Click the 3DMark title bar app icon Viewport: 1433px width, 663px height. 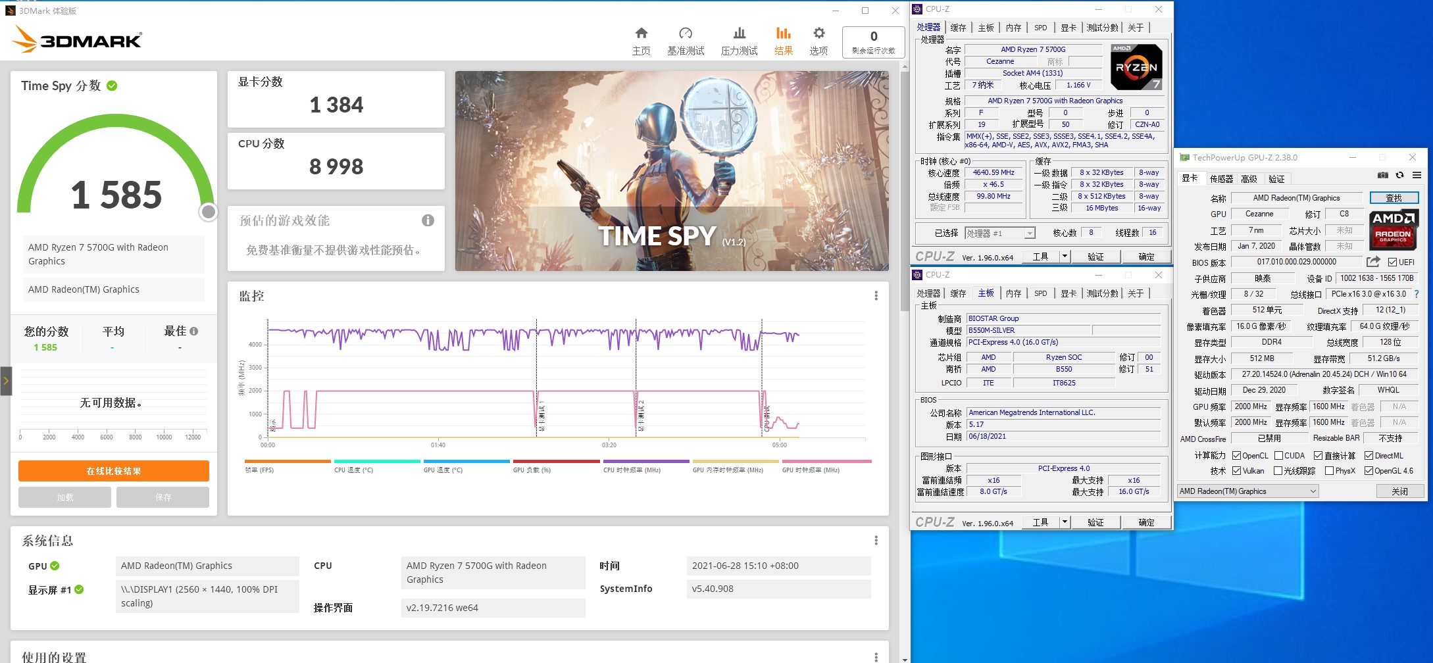click(x=10, y=11)
